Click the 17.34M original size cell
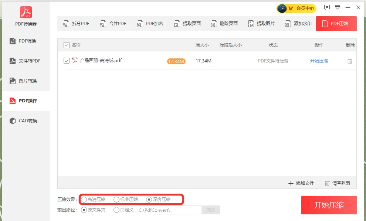The height and width of the screenshot is (221, 366). click(x=203, y=61)
